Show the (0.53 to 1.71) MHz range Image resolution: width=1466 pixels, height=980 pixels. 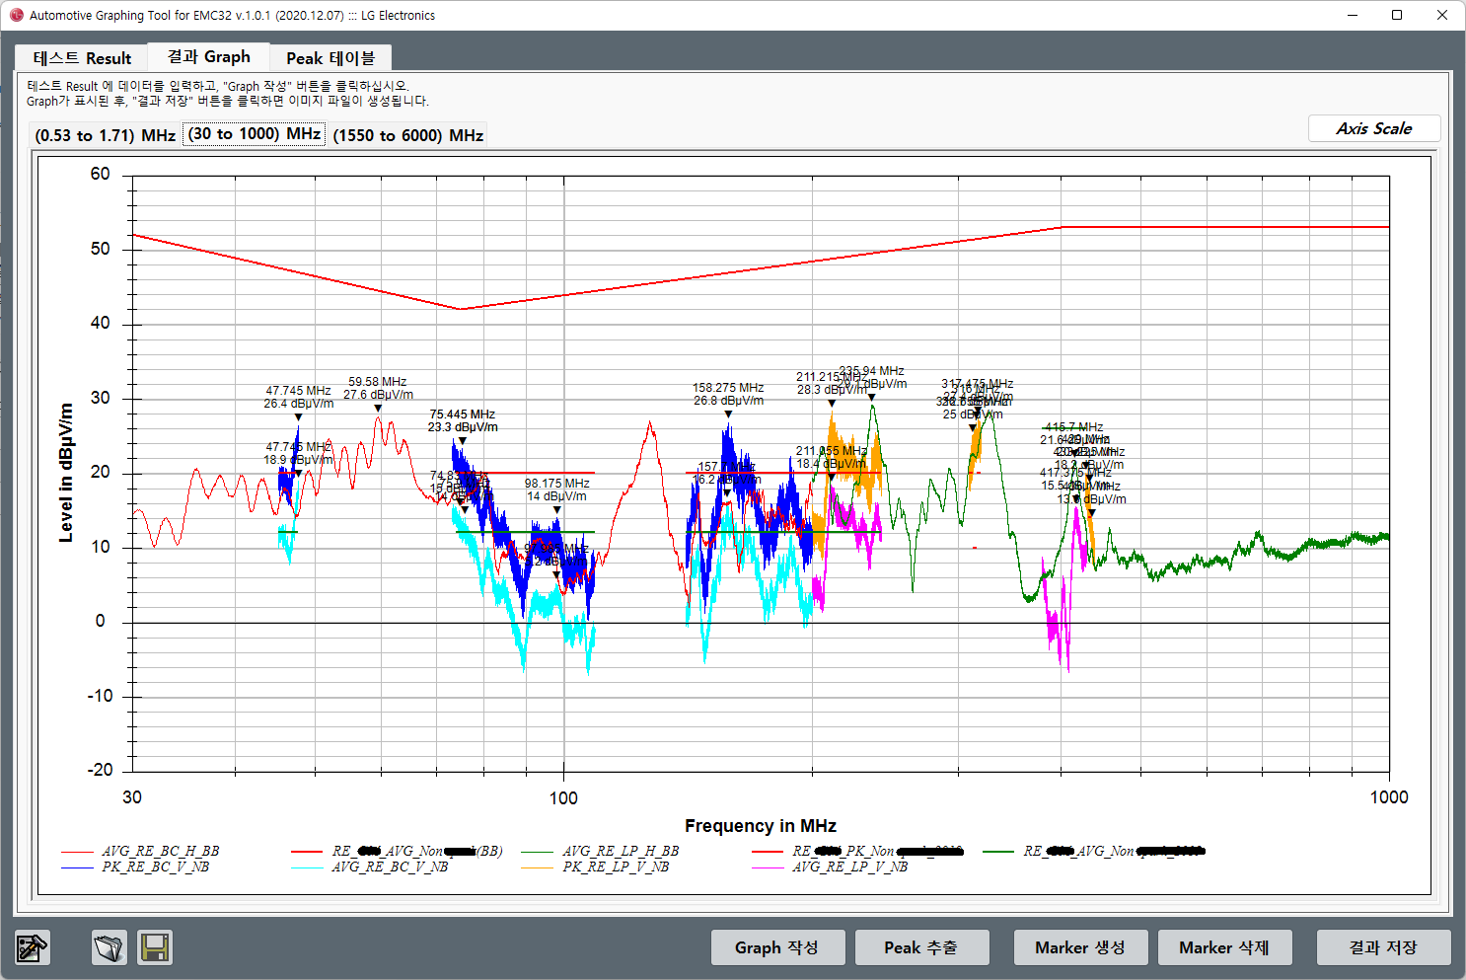(105, 135)
